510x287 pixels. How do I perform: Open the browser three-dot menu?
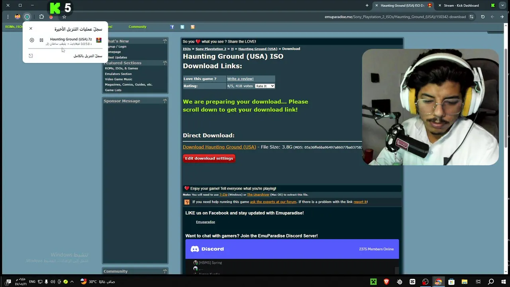[8, 17]
